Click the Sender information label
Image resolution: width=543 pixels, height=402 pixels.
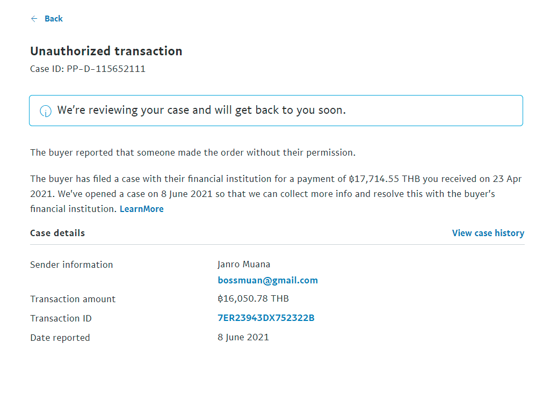(x=71, y=265)
